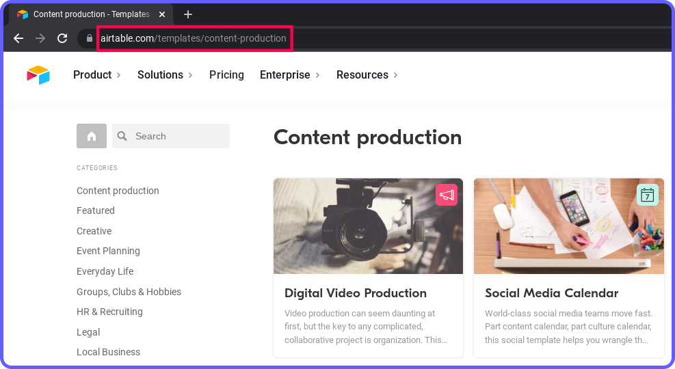Select the Creative category
Screen dimensions: 675x369
(94, 231)
